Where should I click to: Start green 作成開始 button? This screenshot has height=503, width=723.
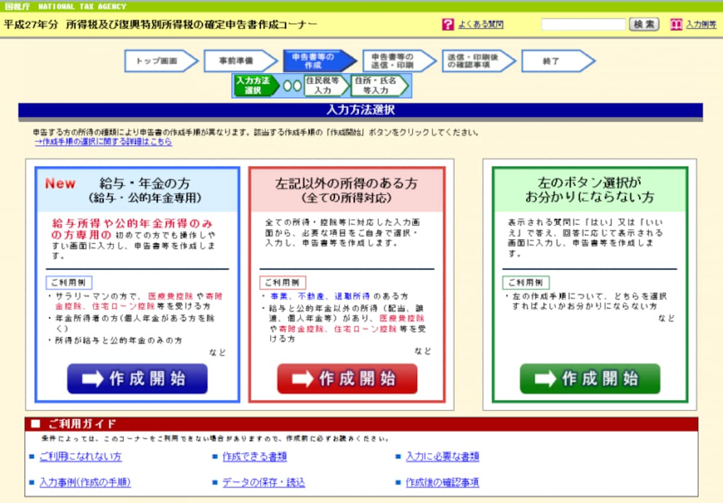pyautogui.click(x=590, y=378)
